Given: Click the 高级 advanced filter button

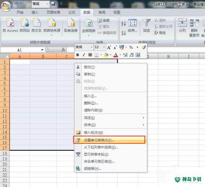Looking at the screenshot, I should [160, 32].
